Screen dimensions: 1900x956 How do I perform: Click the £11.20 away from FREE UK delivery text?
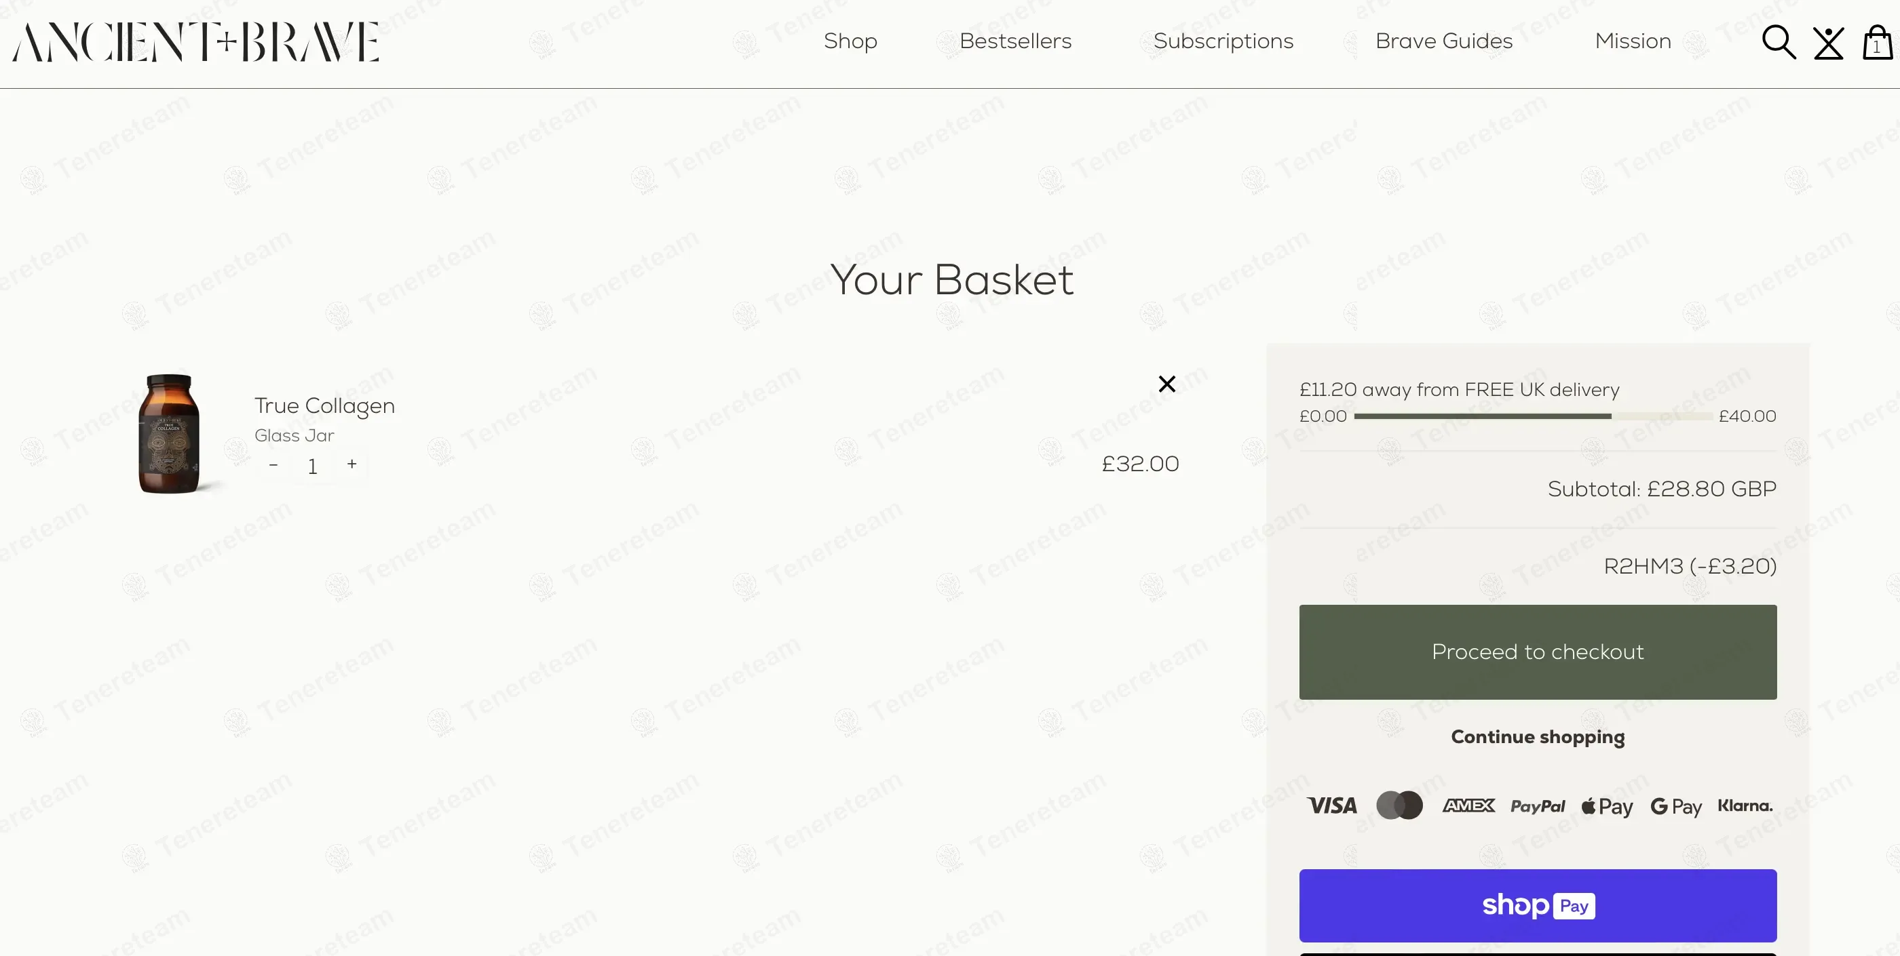point(1459,389)
